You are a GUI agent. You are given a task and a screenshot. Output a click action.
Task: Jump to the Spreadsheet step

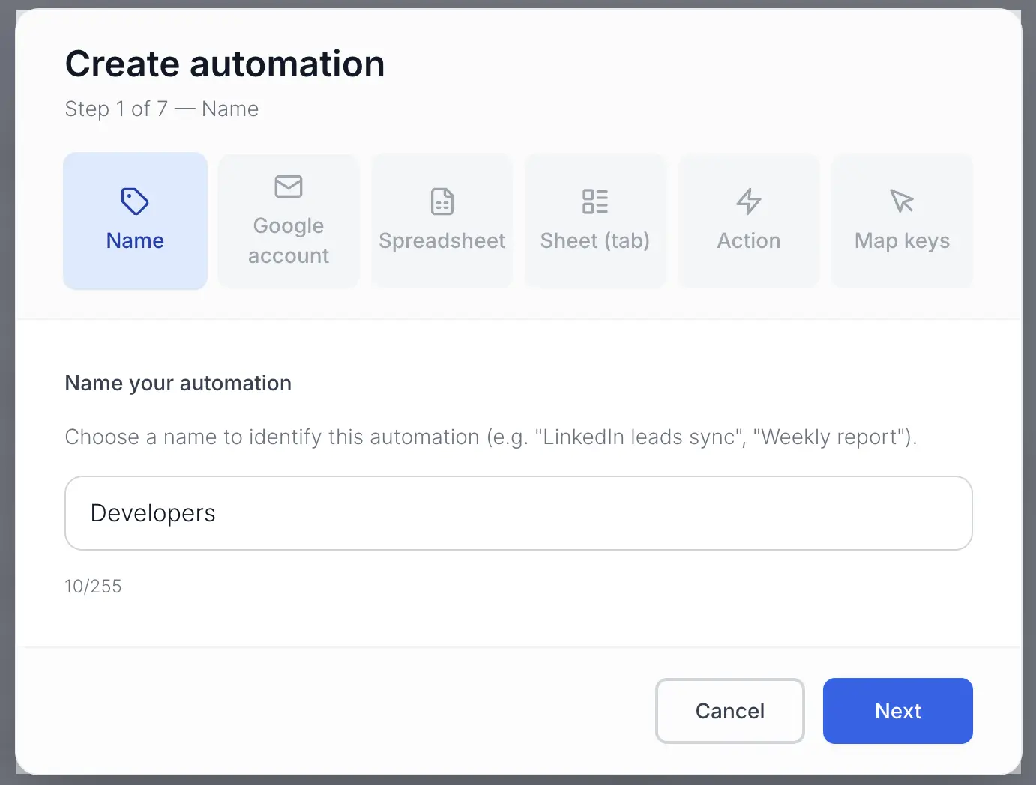tap(442, 221)
